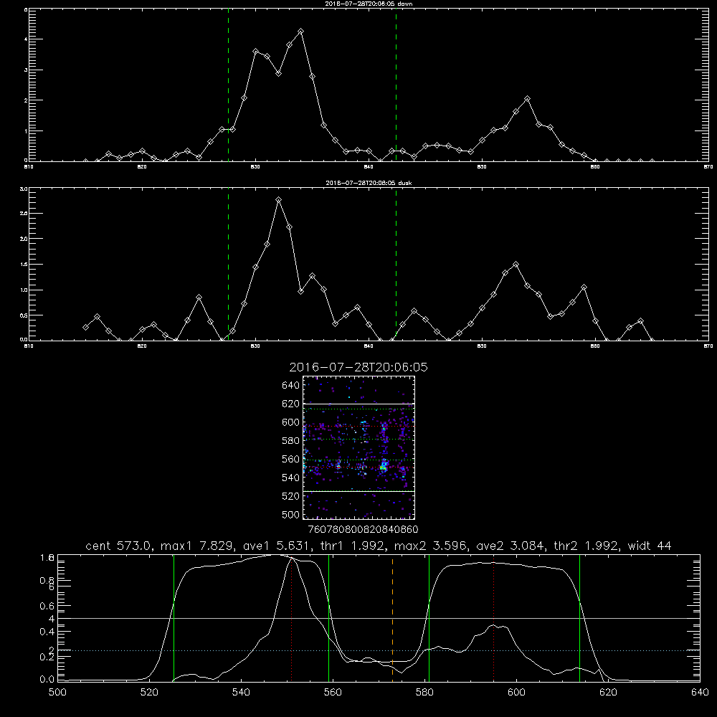Click the green vertical line near 614

point(579,618)
